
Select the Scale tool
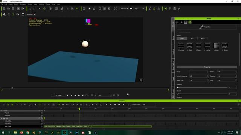pyautogui.click(x=56, y=9)
